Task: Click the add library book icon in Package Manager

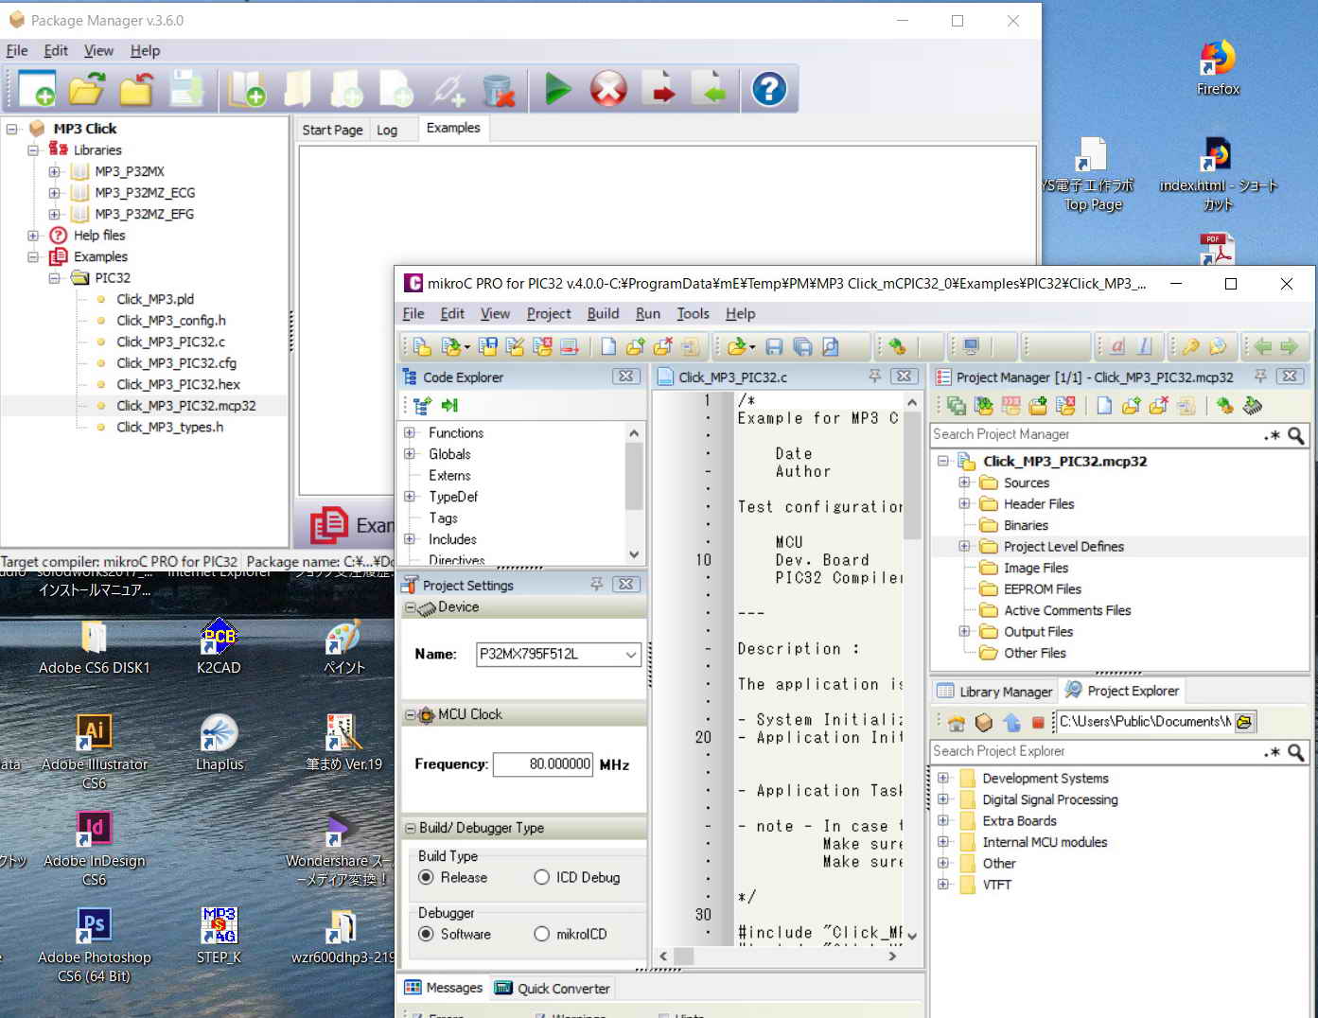Action: click(x=246, y=89)
